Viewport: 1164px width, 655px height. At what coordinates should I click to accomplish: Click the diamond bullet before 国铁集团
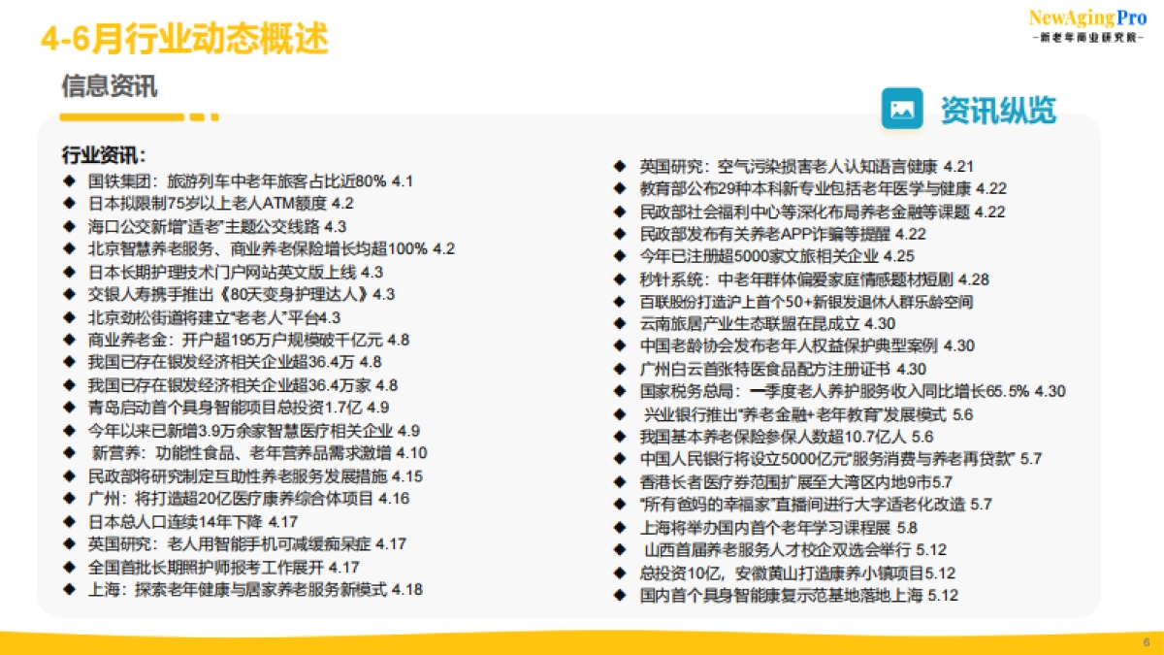tap(69, 180)
